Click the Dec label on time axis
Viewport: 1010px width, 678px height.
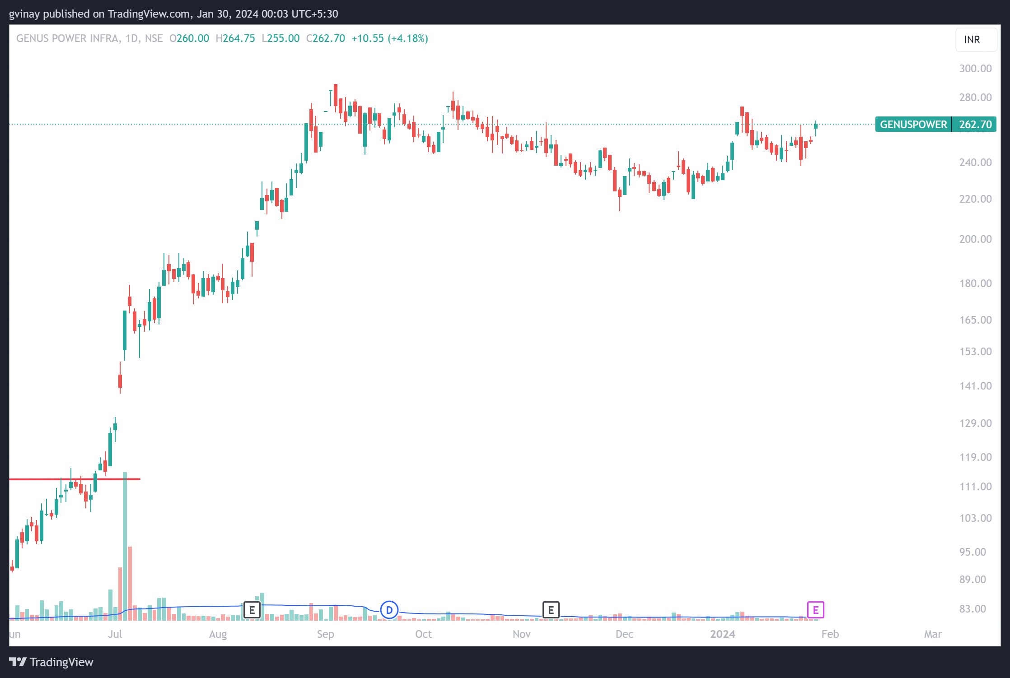click(624, 634)
